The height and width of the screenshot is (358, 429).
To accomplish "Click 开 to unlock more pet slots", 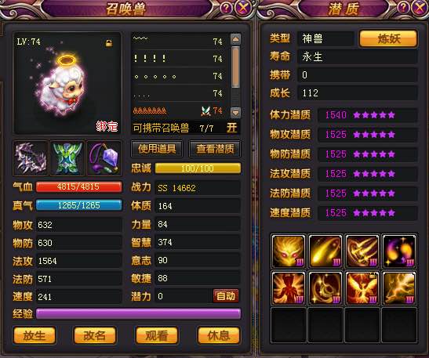I will click(231, 128).
